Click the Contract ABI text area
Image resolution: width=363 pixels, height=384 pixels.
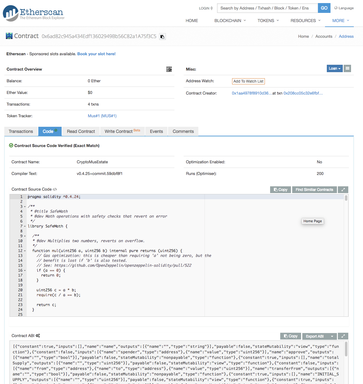point(176,363)
